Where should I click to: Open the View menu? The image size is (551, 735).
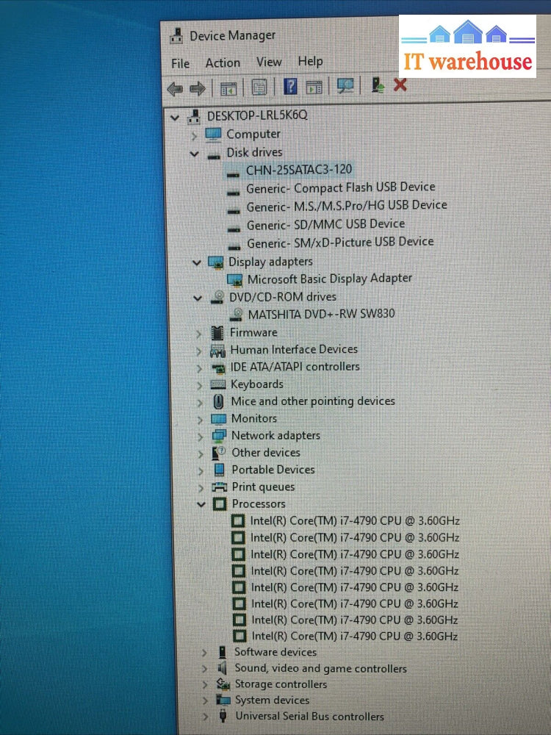click(269, 62)
